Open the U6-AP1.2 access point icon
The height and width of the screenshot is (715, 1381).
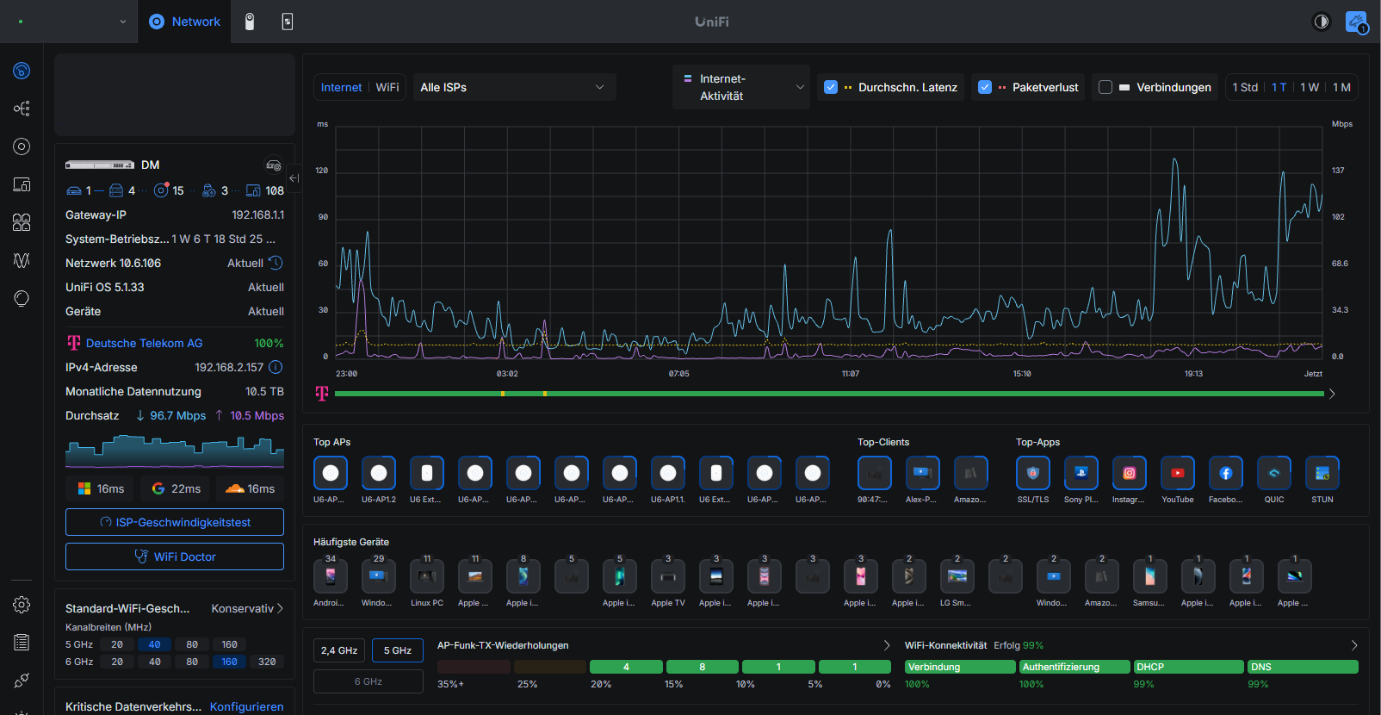(379, 473)
